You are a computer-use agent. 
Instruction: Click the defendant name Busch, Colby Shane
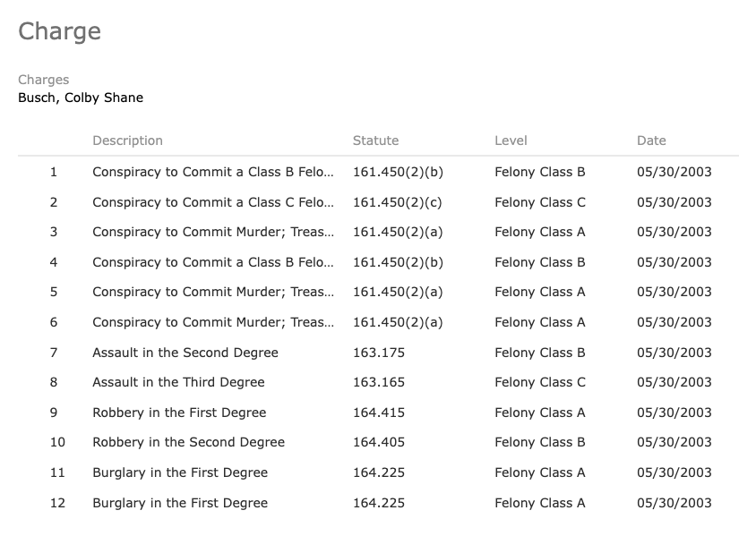pos(81,98)
